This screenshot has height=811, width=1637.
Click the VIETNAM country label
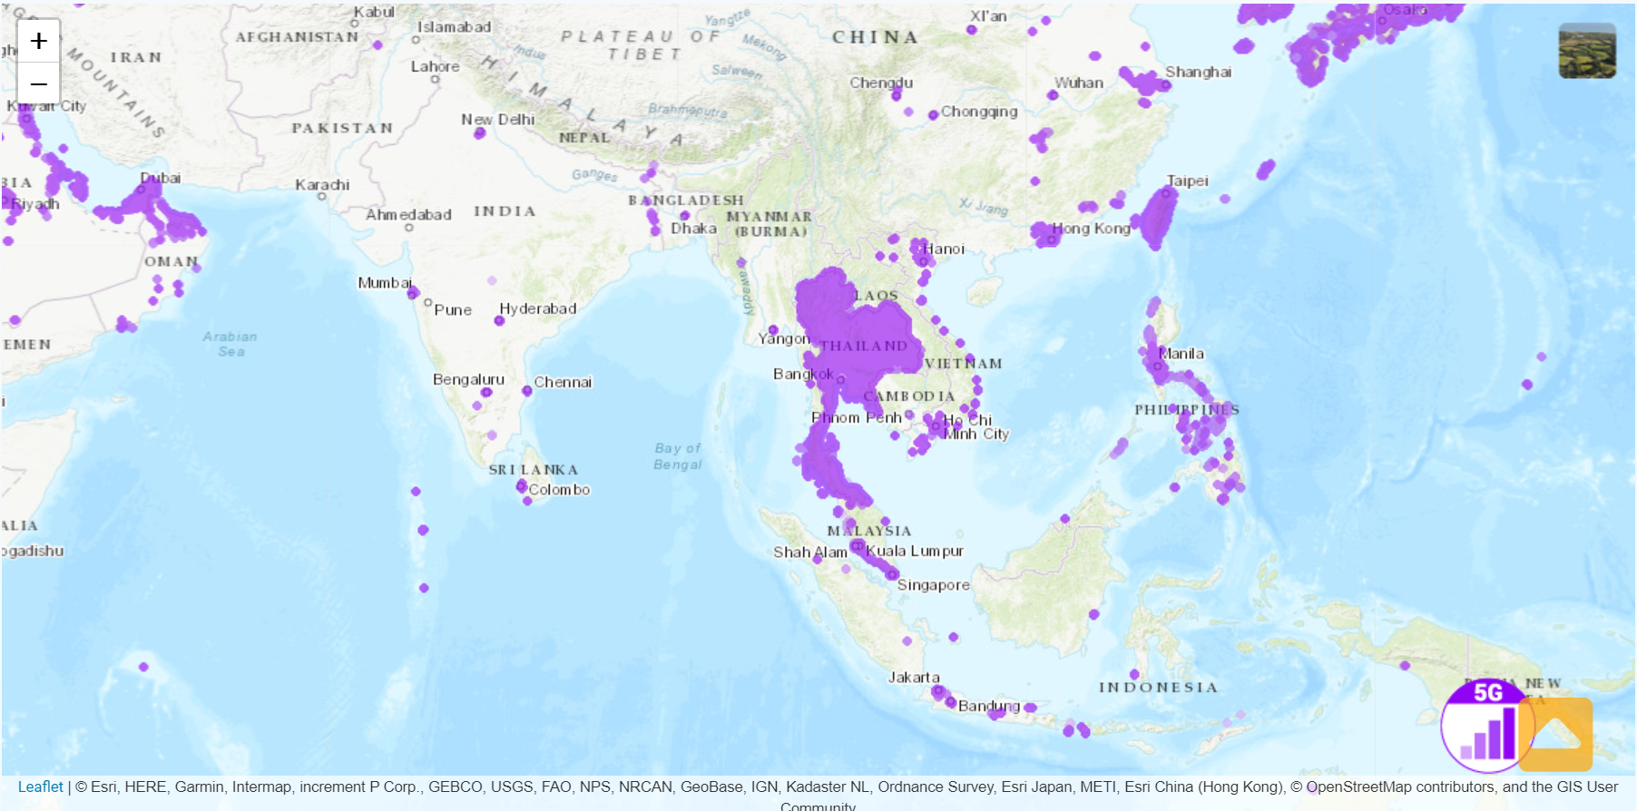[x=963, y=364]
